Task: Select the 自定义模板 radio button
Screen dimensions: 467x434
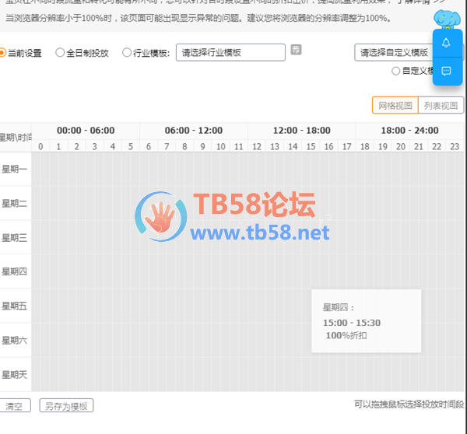Action: click(x=396, y=71)
